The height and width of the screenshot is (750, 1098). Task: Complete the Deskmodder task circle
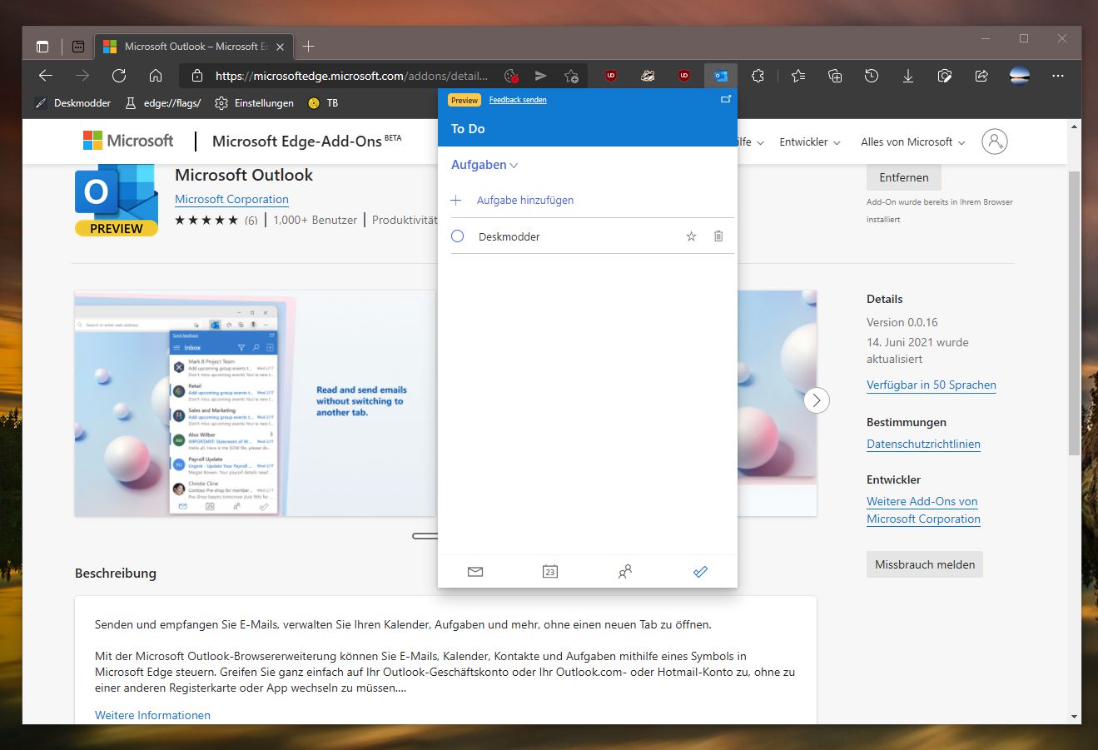click(x=458, y=236)
